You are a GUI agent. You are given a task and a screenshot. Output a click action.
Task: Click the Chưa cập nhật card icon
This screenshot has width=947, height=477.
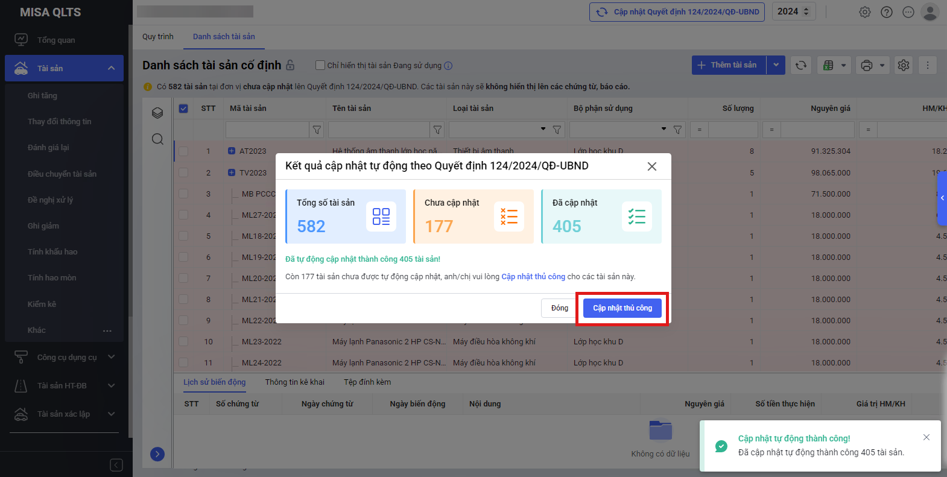tap(509, 216)
